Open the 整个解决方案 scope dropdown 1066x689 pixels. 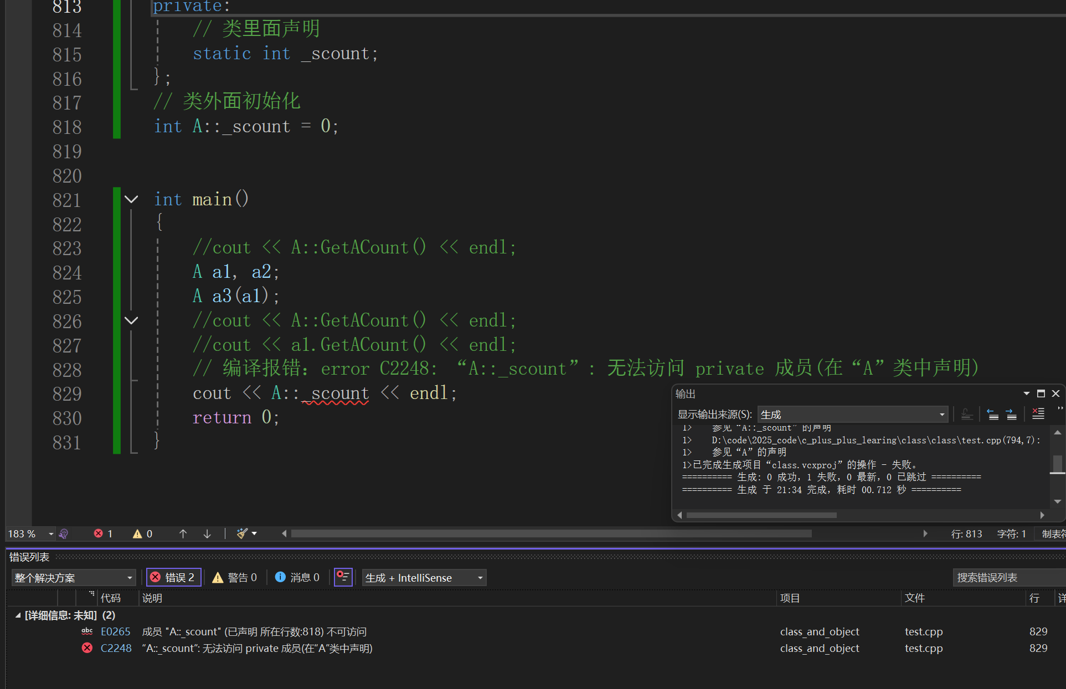coord(73,578)
